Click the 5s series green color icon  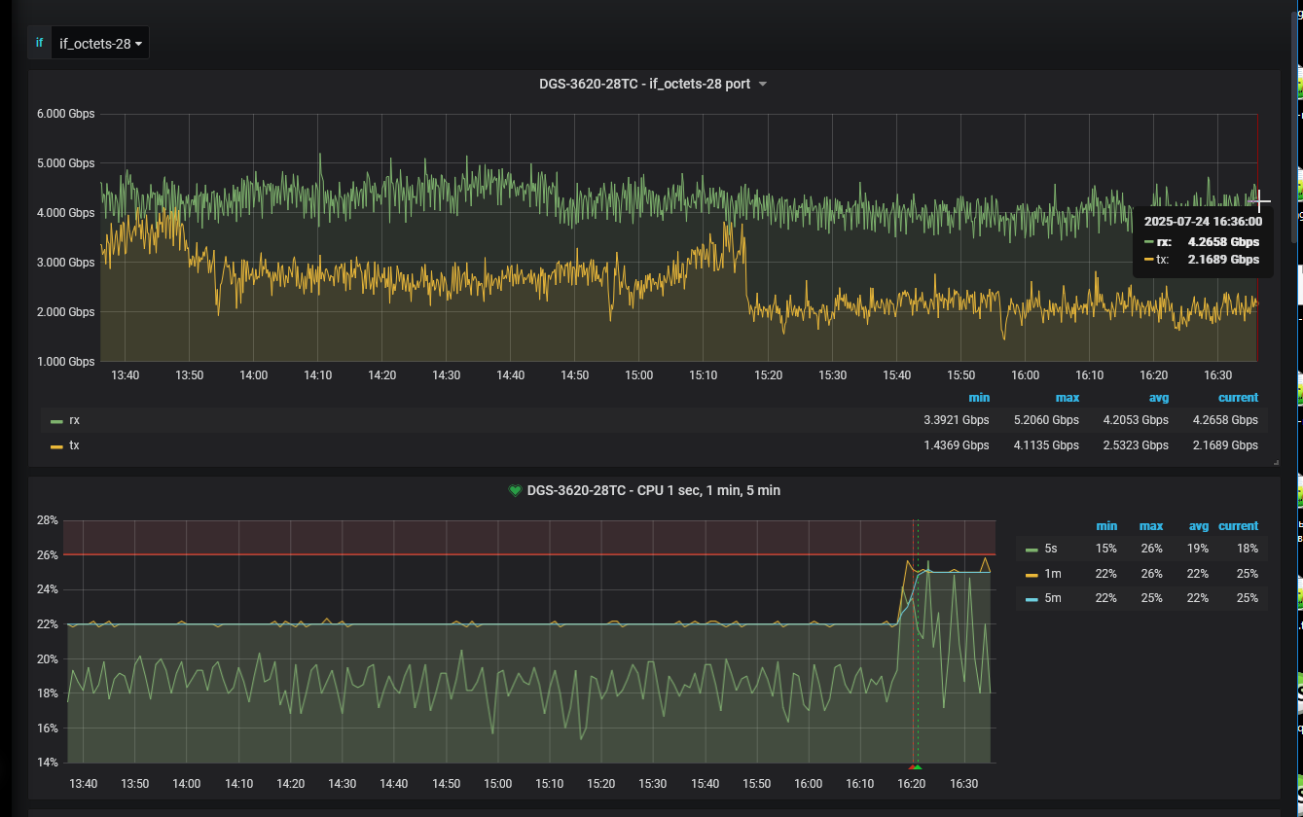pos(1032,551)
